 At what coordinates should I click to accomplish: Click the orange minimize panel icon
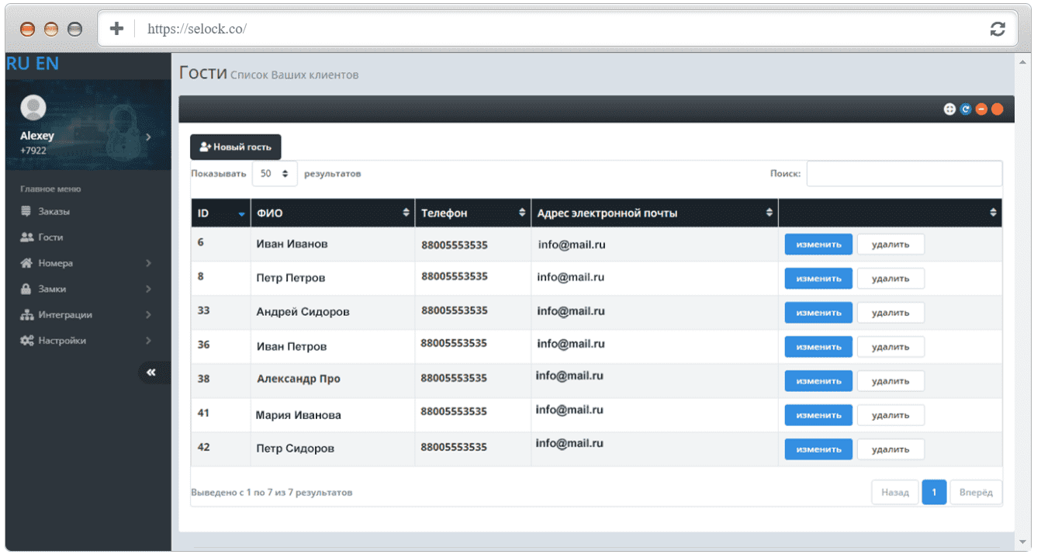(x=981, y=109)
